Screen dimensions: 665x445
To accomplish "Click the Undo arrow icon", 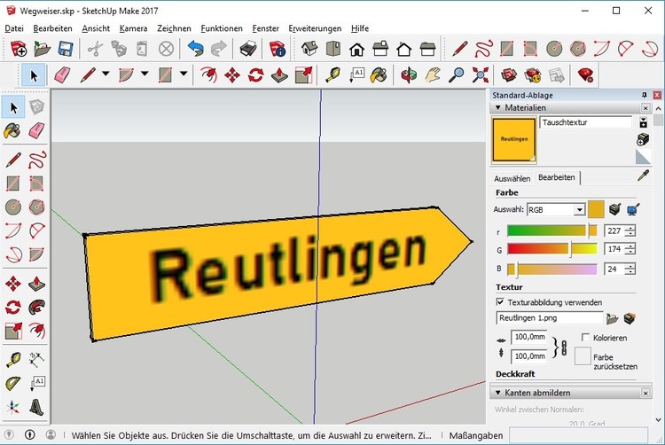I will click(x=195, y=49).
